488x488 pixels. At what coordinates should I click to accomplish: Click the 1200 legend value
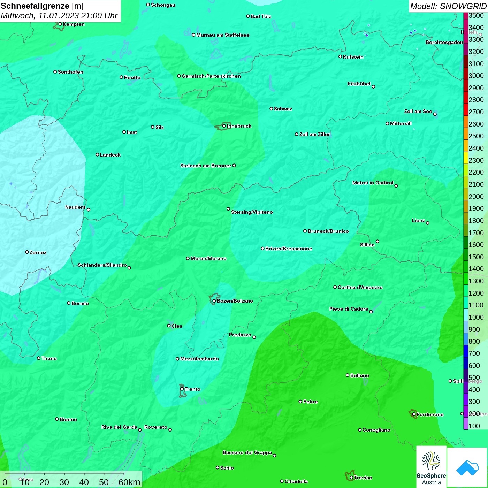tap(476, 293)
